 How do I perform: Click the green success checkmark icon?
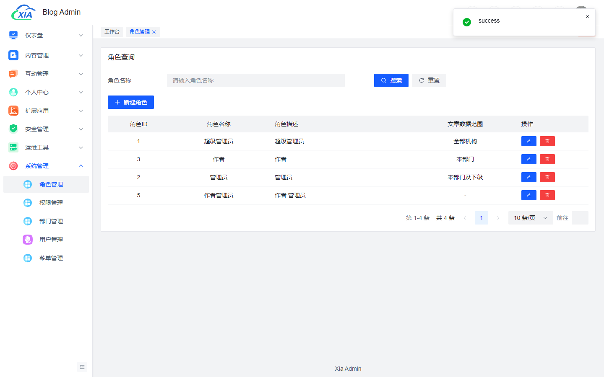(467, 22)
